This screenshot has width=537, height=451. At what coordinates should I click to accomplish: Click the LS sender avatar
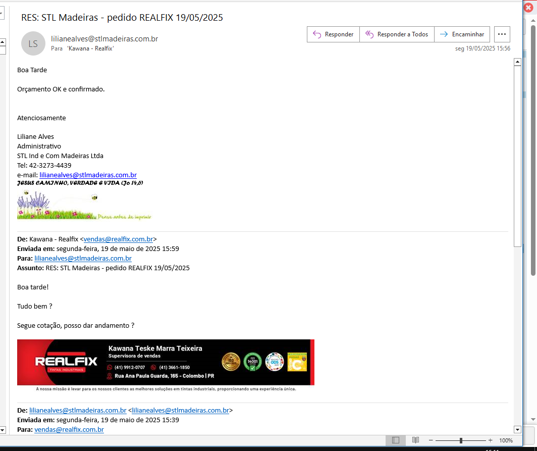(x=33, y=43)
